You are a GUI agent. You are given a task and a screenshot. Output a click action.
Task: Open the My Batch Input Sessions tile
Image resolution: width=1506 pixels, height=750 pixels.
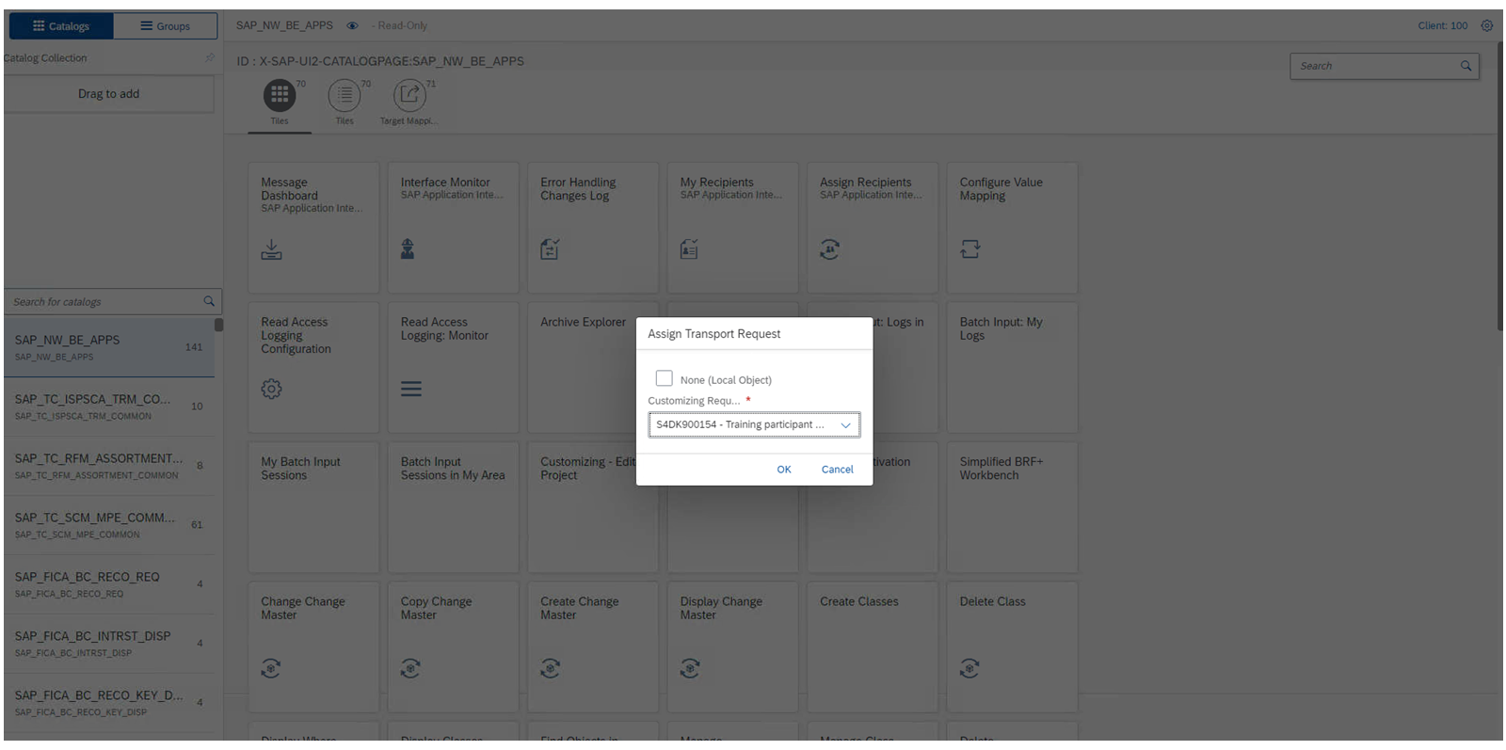[x=313, y=507]
